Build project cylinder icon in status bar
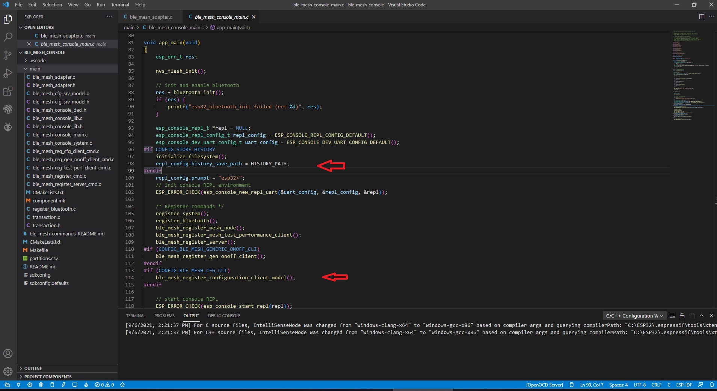Viewport: 717px width, 391px height. pos(52,385)
